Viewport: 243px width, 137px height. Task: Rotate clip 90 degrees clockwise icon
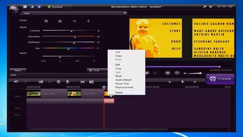click(46, 21)
